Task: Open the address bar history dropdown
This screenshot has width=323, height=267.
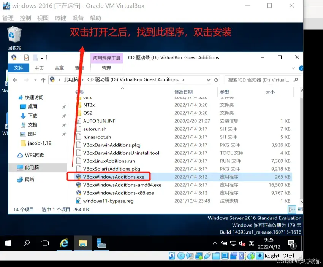Action: [x=209, y=80]
